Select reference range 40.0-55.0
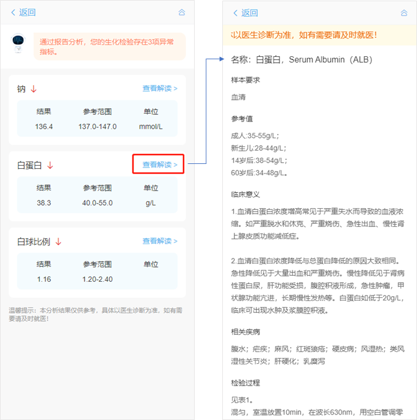Viewport: 417px width, 420px height. 97,203
